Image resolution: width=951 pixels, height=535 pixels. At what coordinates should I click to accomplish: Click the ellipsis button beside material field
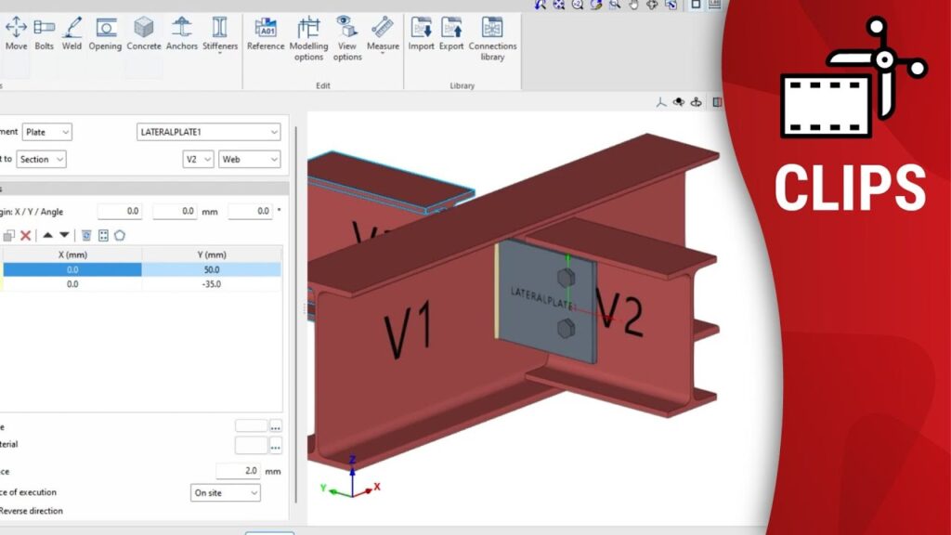point(276,446)
